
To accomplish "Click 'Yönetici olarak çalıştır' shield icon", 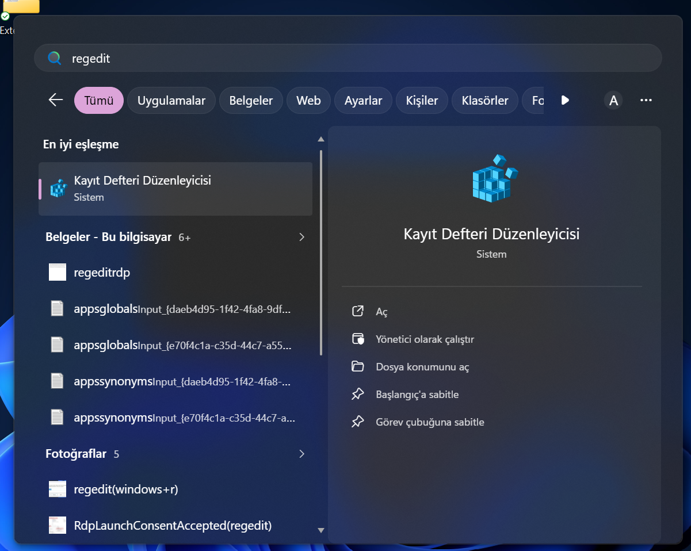I will pyautogui.click(x=358, y=339).
